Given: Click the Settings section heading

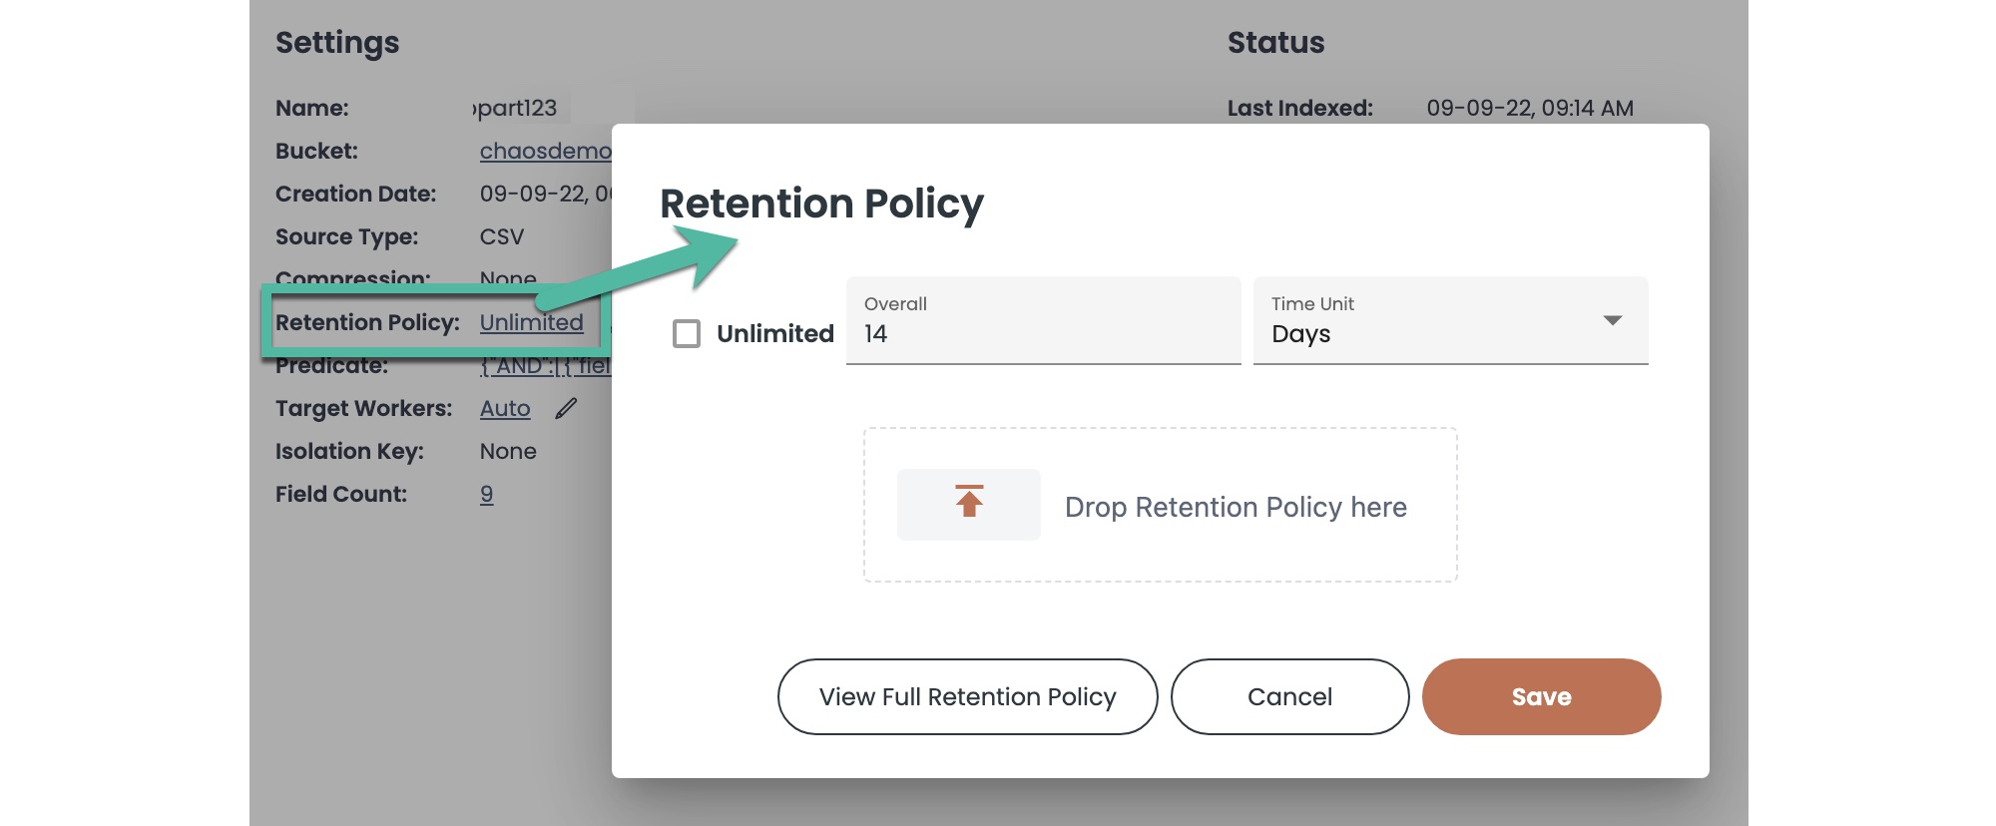Looking at the screenshot, I should pos(337,43).
